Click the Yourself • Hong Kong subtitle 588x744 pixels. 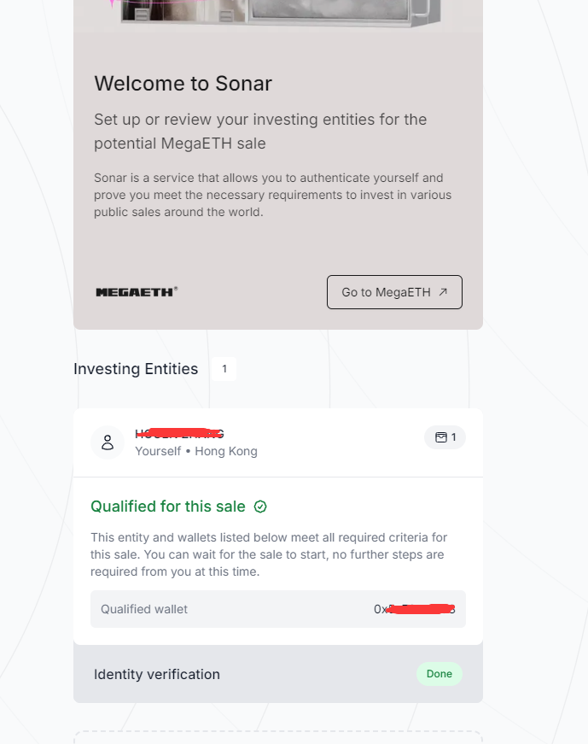[196, 451]
